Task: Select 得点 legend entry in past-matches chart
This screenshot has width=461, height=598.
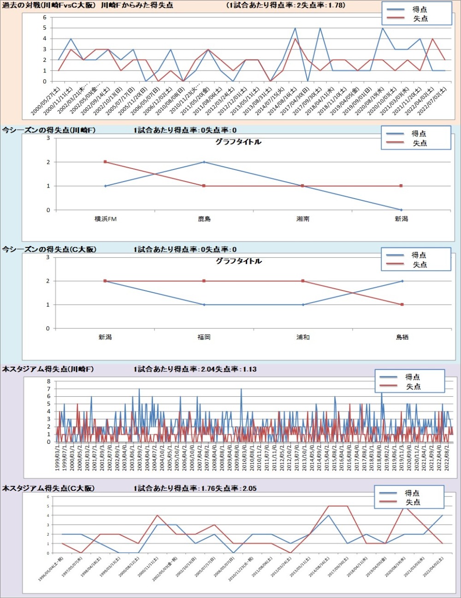Action: tap(407, 9)
